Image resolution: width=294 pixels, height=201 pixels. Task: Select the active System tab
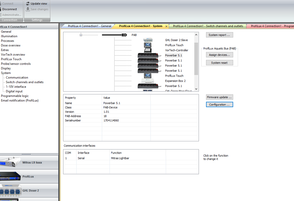pyautogui.click(x=141, y=26)
